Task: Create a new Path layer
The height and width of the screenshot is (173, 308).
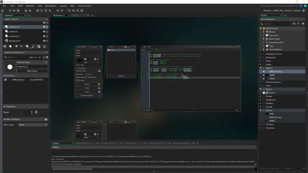Action: (22, 46)
